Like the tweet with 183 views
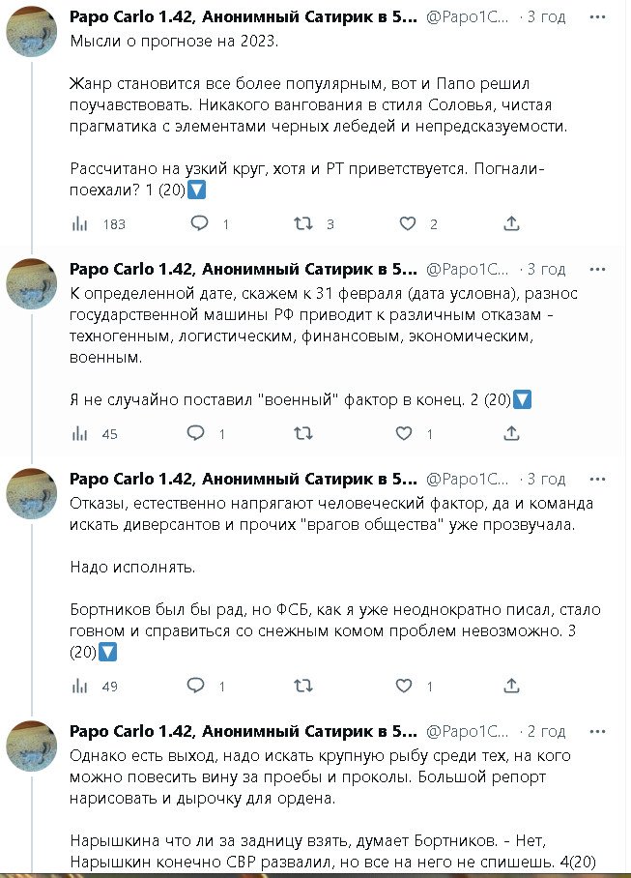 coord(408,223)
